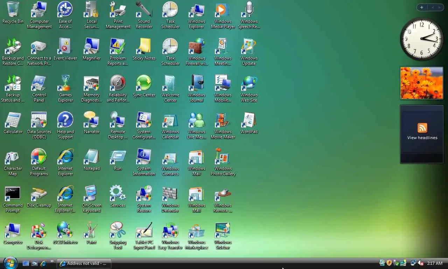Click the Notepad shortcut

pos(92,160)
